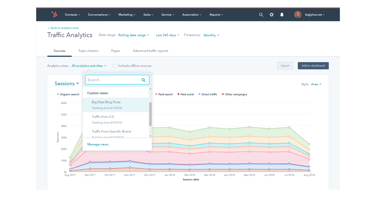Open the Last 365 days dropdown

(x=168, y=35)
